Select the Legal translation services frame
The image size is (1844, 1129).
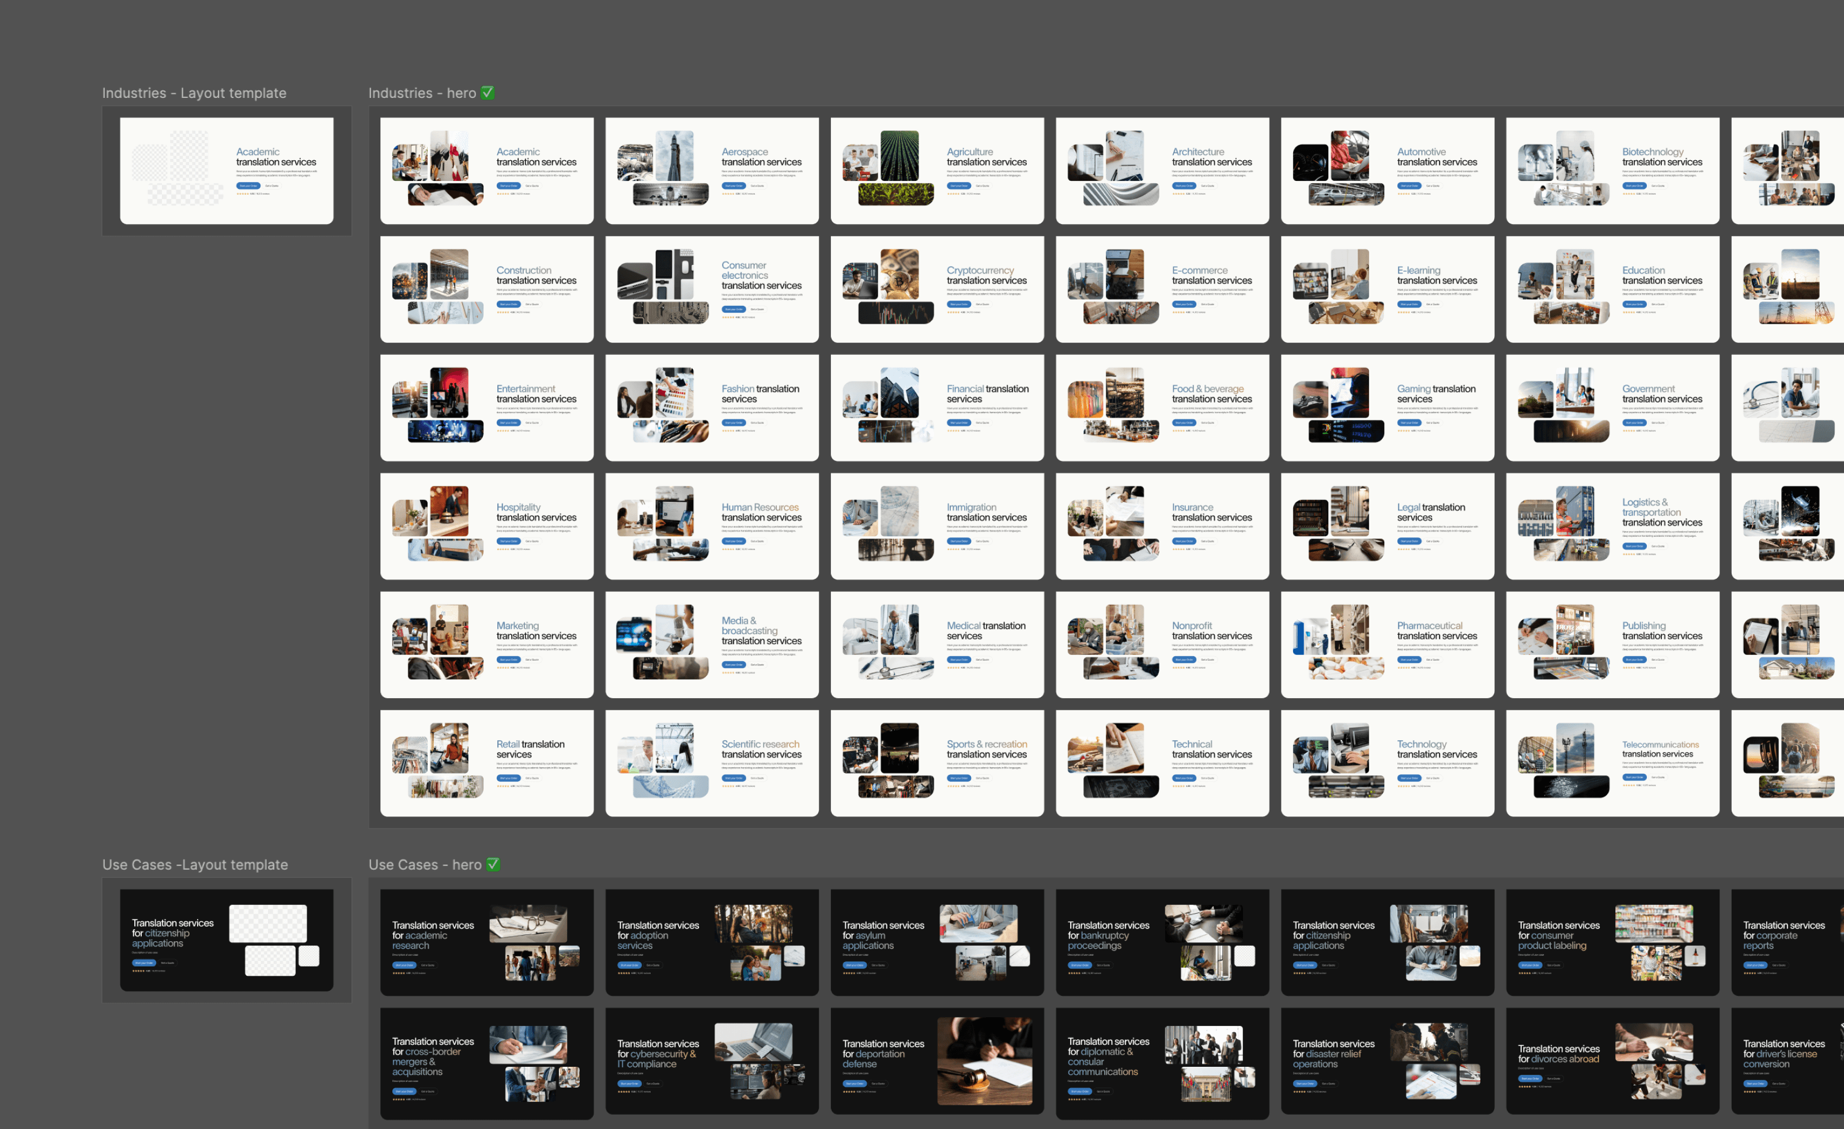[x=1388, y=526]
